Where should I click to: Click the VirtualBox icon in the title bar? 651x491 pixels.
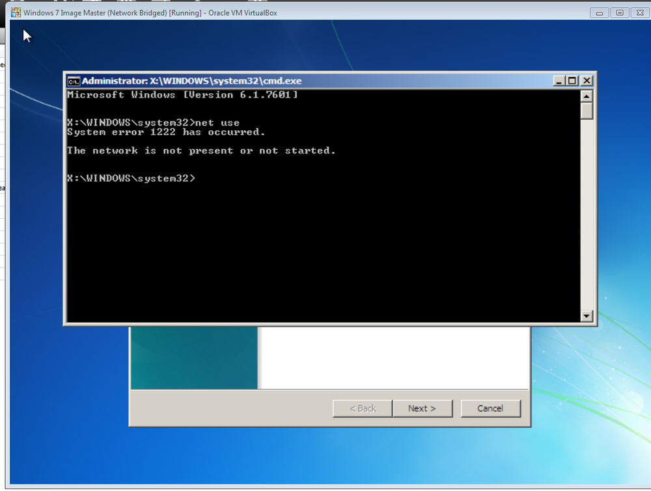16,12
